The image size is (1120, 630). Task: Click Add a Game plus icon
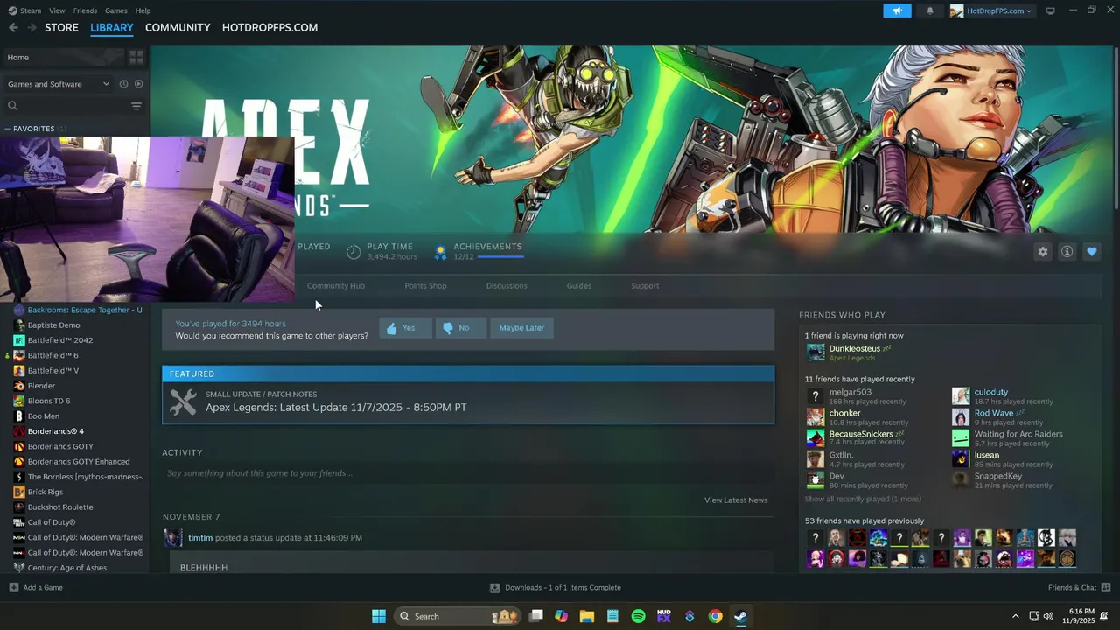click(x=13, y=588)
